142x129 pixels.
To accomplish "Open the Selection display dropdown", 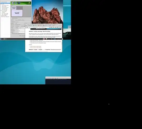I will 23,20.
